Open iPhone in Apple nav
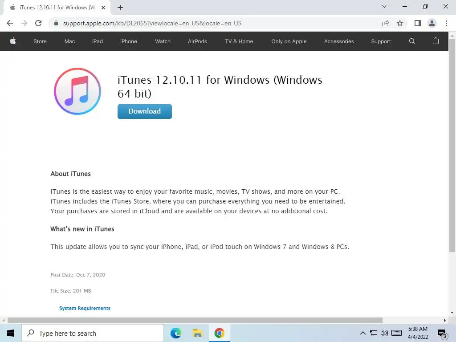This screenshot has height=342, width=456. (129, 41)
